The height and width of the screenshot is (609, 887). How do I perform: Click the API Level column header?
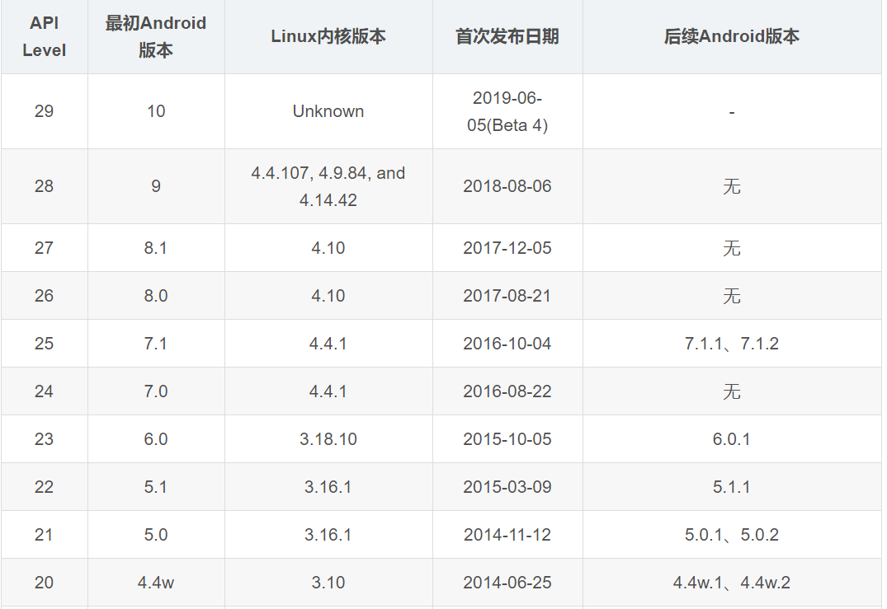pyautogui.click(x=44, y=37)
